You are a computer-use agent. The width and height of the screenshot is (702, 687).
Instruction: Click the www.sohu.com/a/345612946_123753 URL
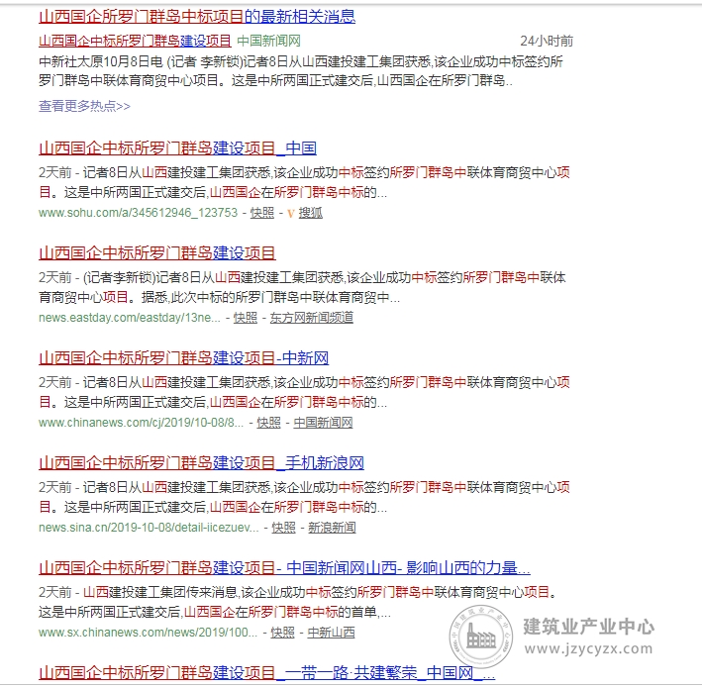(x=138, y=213)
